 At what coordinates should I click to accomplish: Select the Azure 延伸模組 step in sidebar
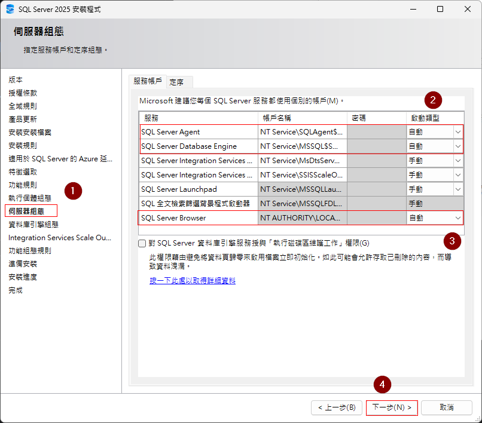pyautogui.click(x=60, y=159)
